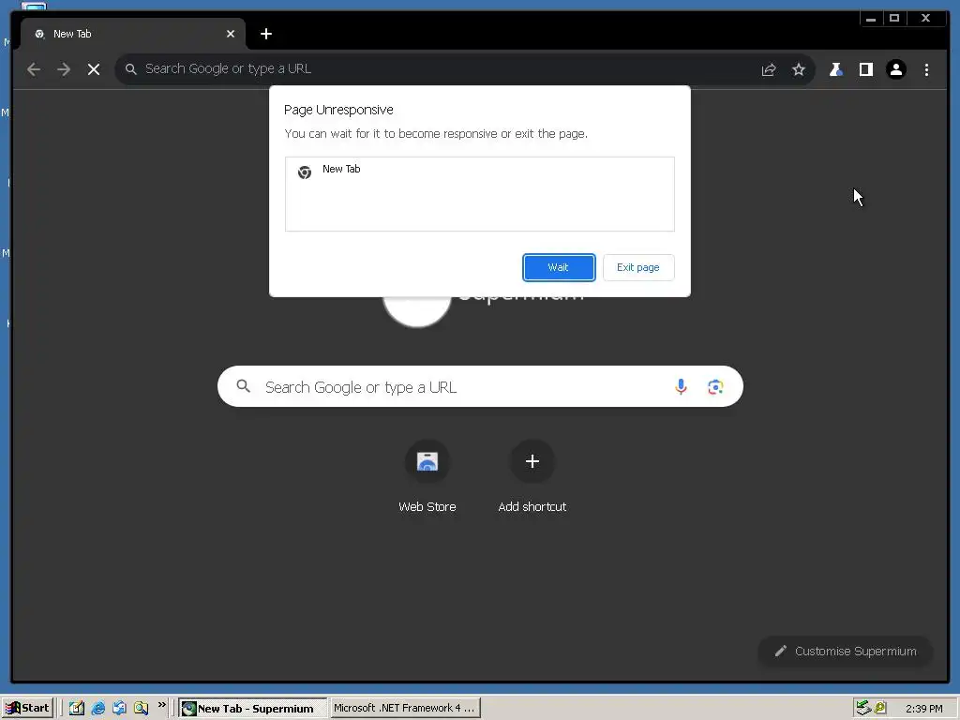Image resolution: width=960 pixels, height=720 pixels.
Task: Click the first quick launch notepad icon
Action: 77,709
